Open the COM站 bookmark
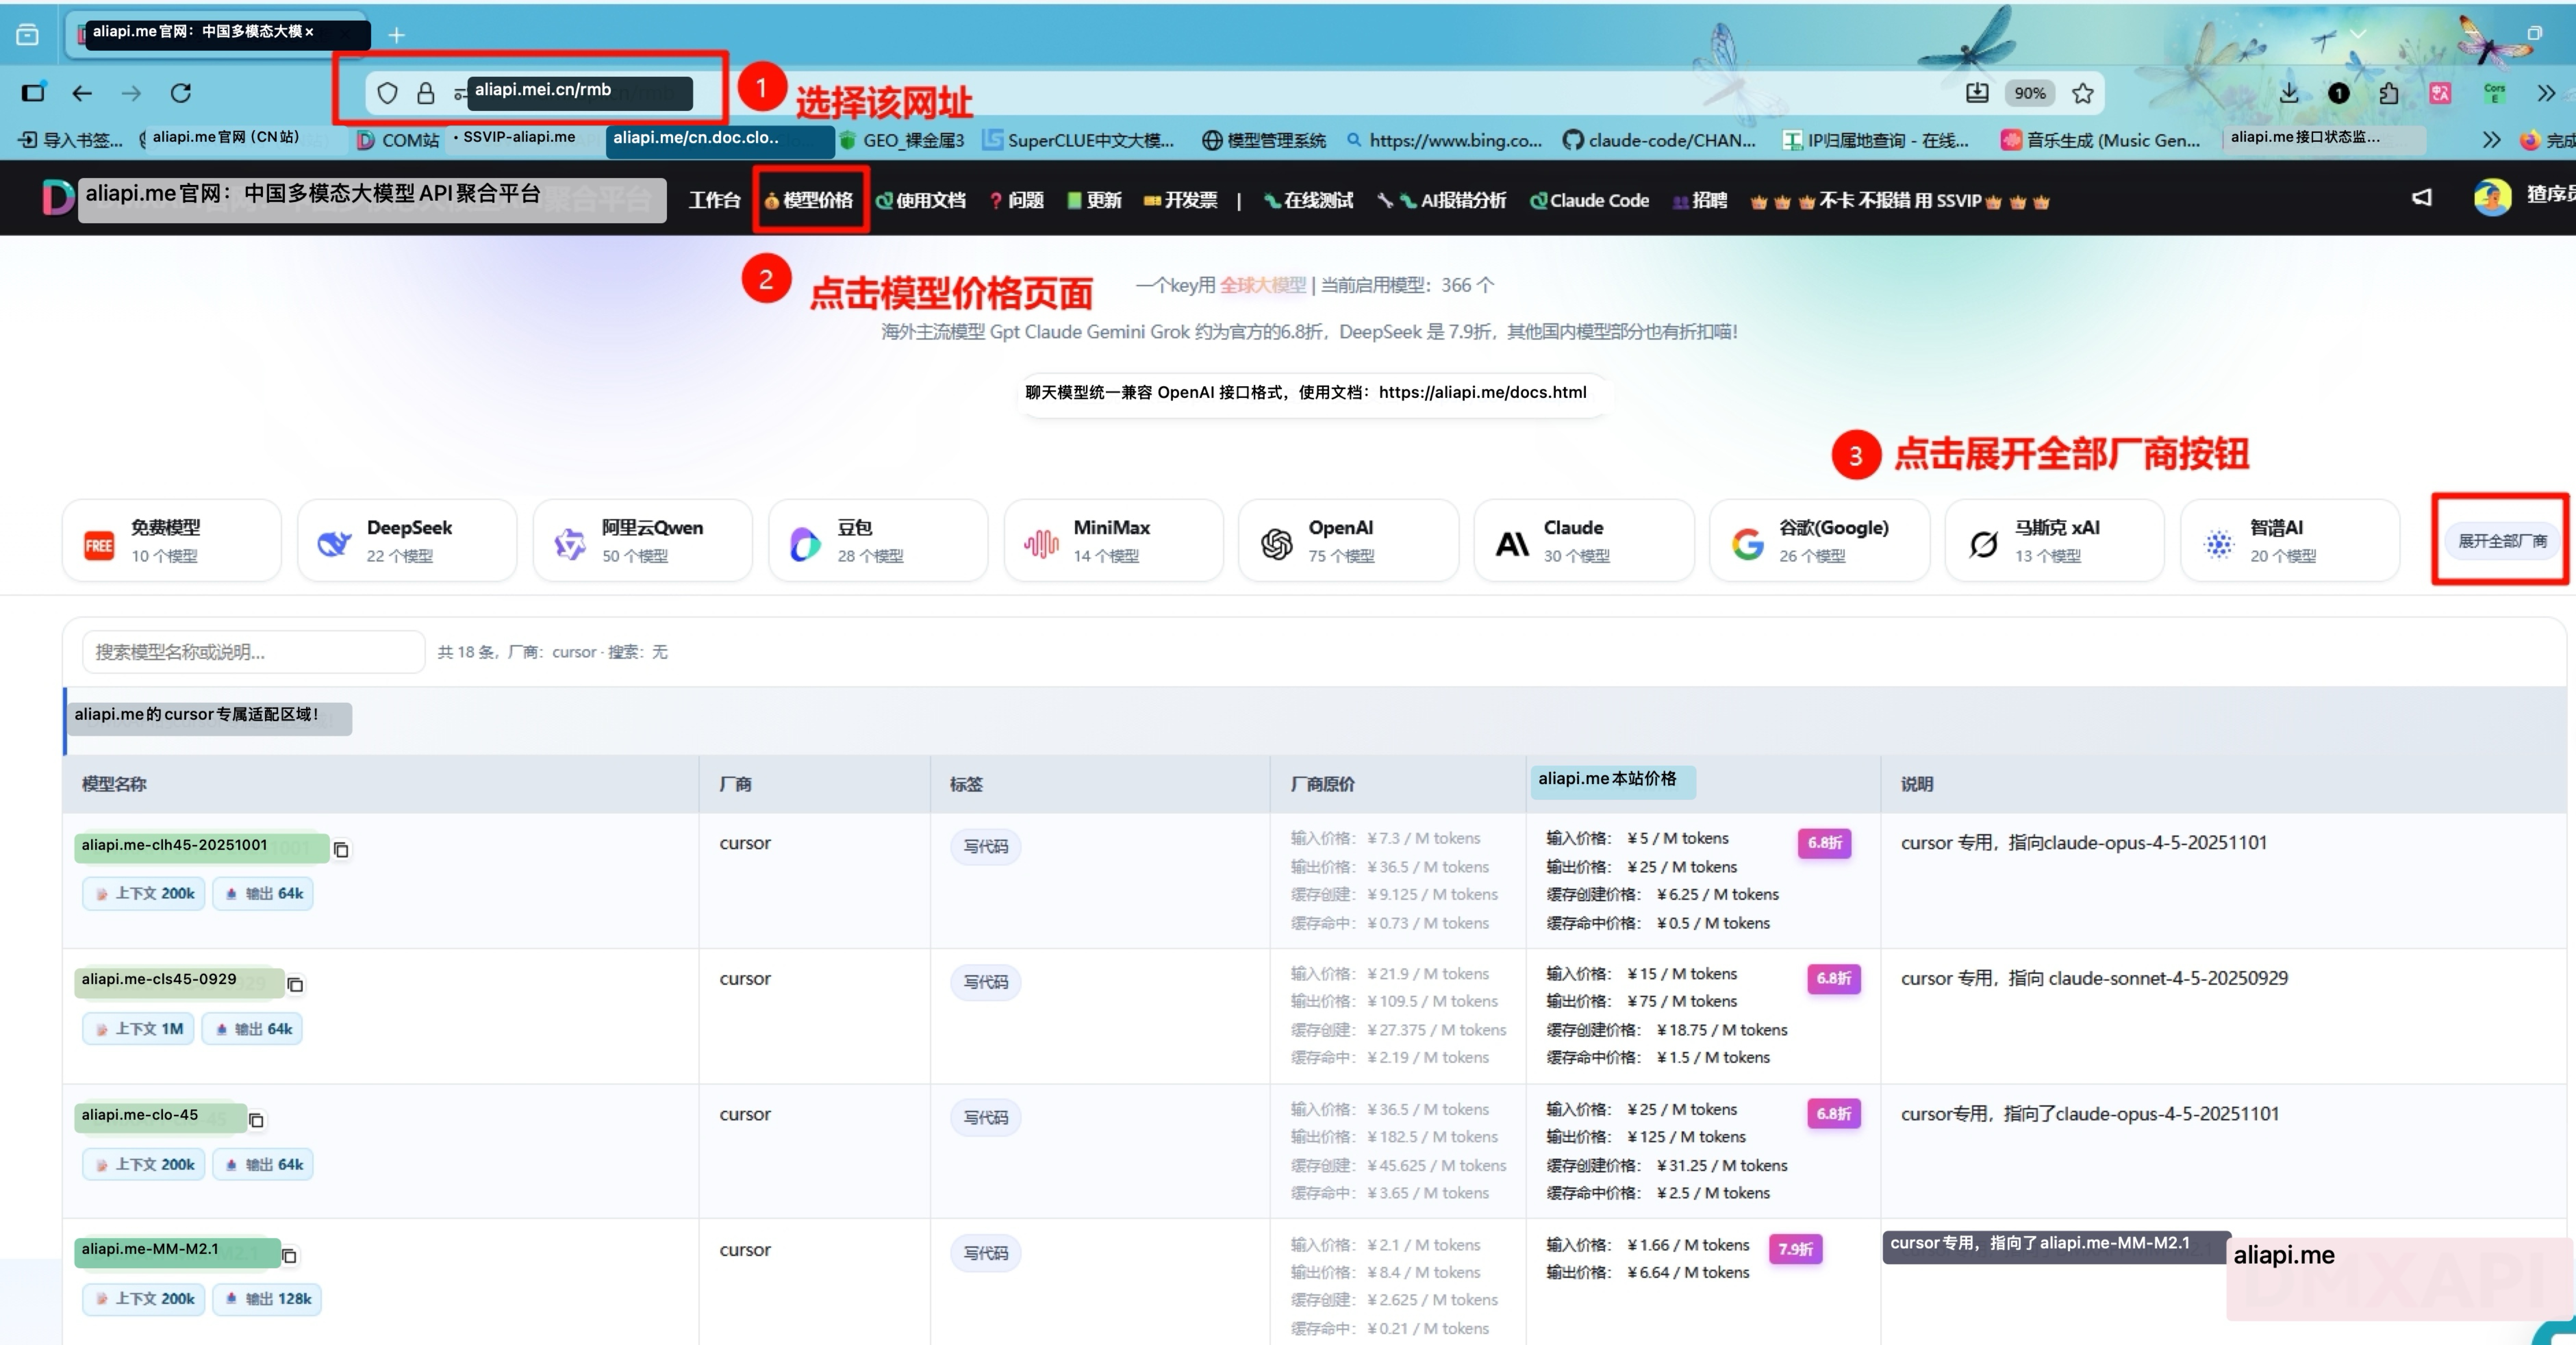The height and width of the screenshot is (1345, 2576). (x=398, y=140)
